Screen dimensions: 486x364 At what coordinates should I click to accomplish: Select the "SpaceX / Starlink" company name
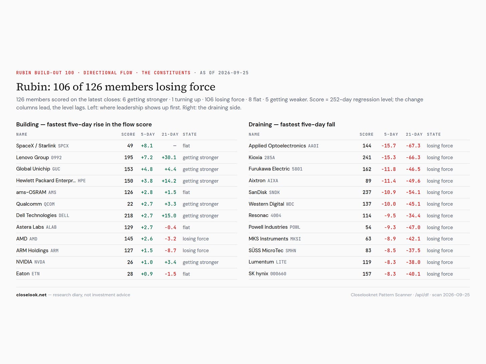36,146
